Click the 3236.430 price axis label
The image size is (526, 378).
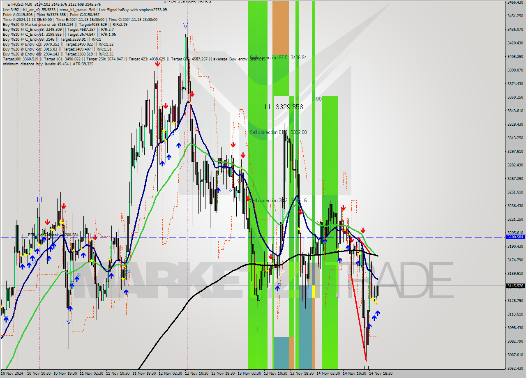[x=515, y=205]
